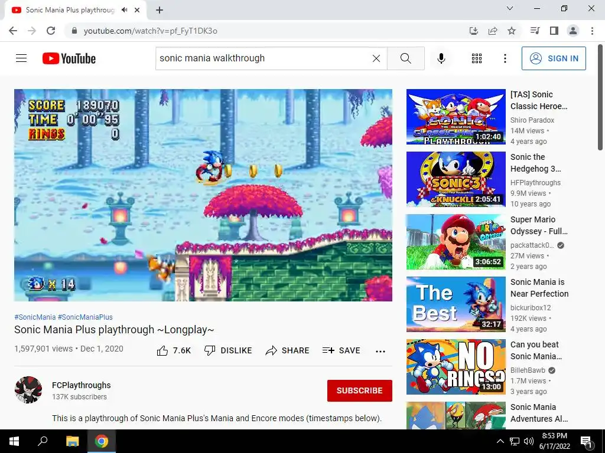
Task: Open the Windows Start menu
Action: click(14, 441)
